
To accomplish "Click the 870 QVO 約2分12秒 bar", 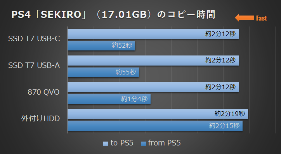I will pos(153,87).
